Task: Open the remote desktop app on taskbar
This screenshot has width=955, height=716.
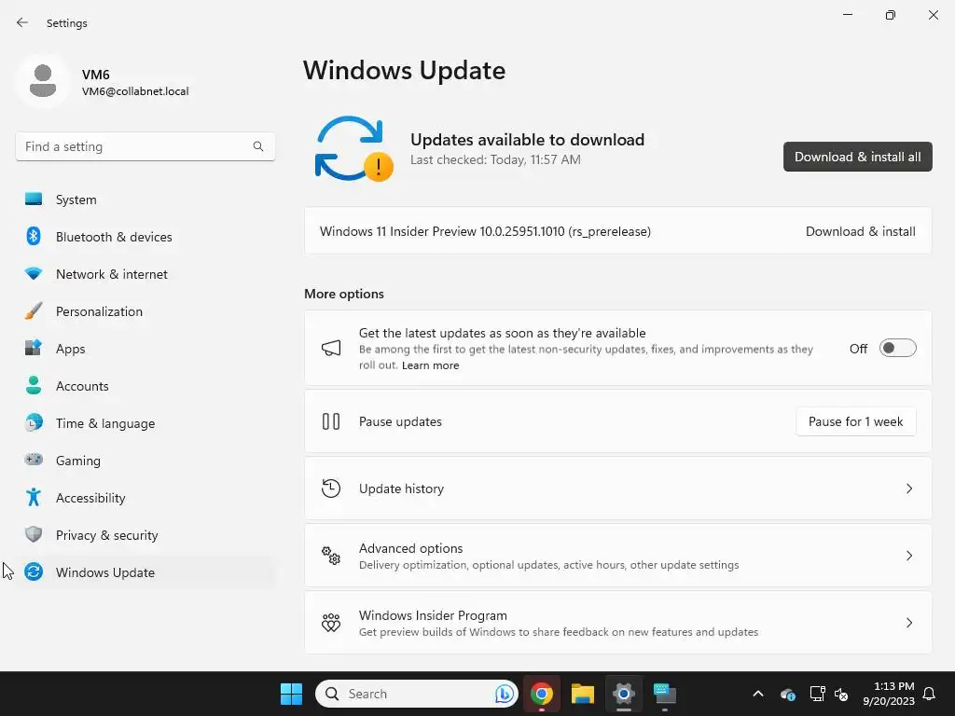Action: click(x=664, y=694)
